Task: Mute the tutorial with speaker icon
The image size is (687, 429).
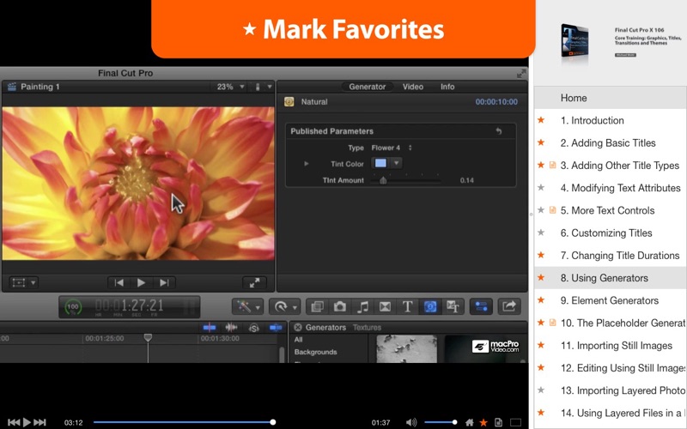Action: [411, 422]
